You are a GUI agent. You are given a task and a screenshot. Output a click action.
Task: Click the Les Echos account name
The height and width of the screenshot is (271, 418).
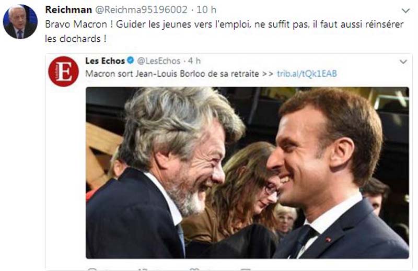click(x=105, y=61)
